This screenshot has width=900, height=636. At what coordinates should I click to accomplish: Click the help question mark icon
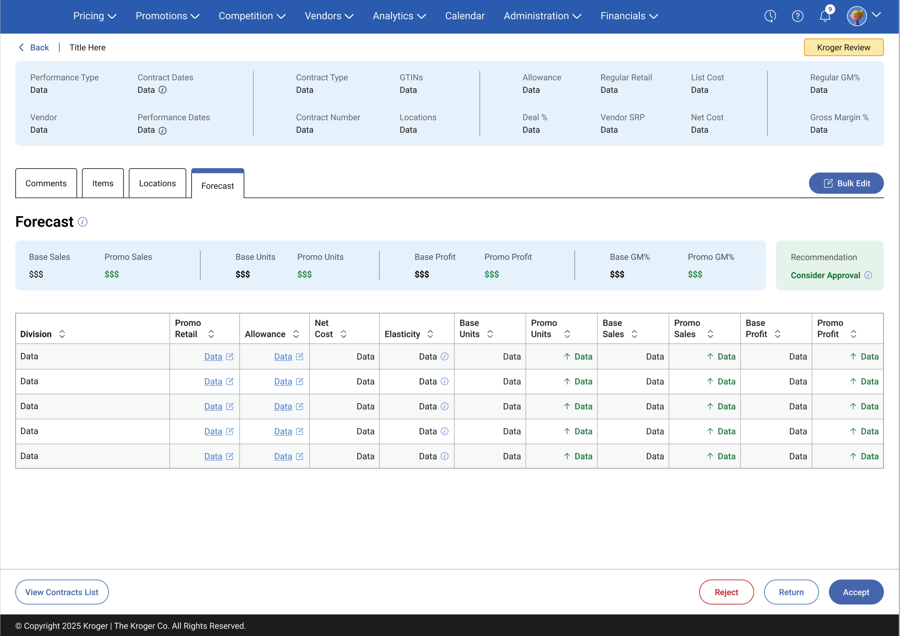797,16
